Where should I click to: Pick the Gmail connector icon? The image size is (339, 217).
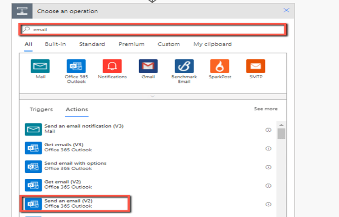pos(148,66)
